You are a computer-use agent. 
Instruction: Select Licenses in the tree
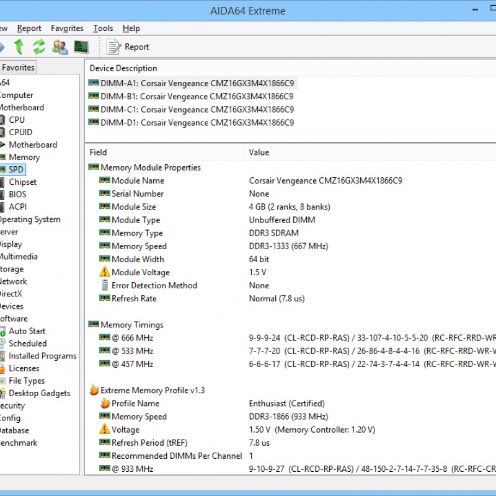coord(24,368)
